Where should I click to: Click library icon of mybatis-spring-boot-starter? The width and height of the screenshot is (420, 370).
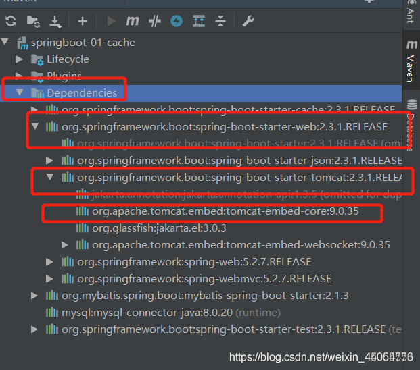52,296
